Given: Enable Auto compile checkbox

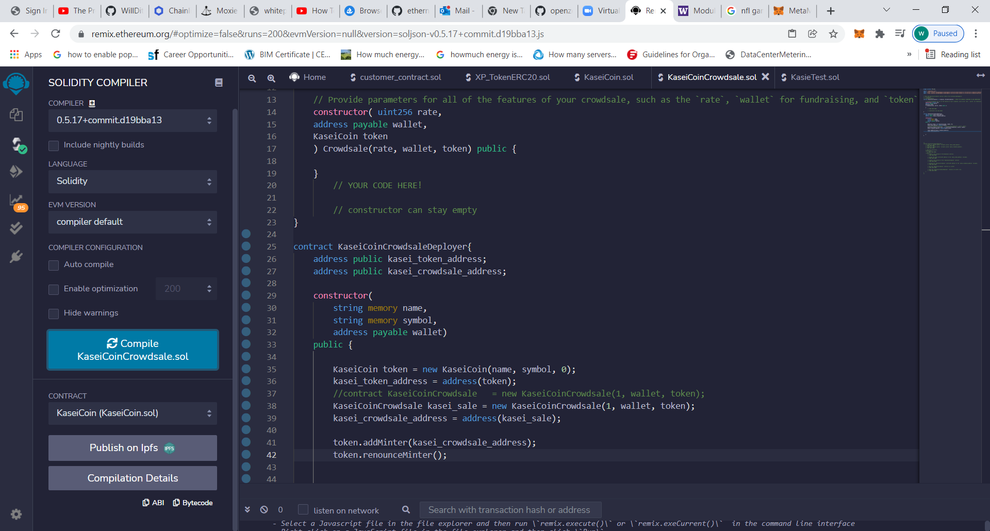Looking at the screenshot, I should click(54, 265).
